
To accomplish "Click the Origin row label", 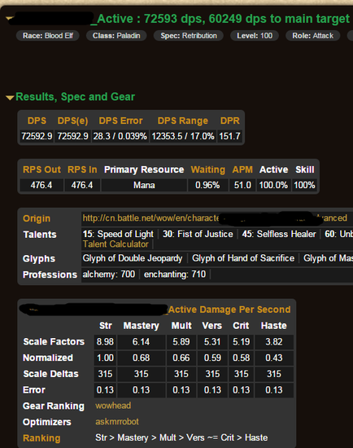I will [x=37, y=218].
